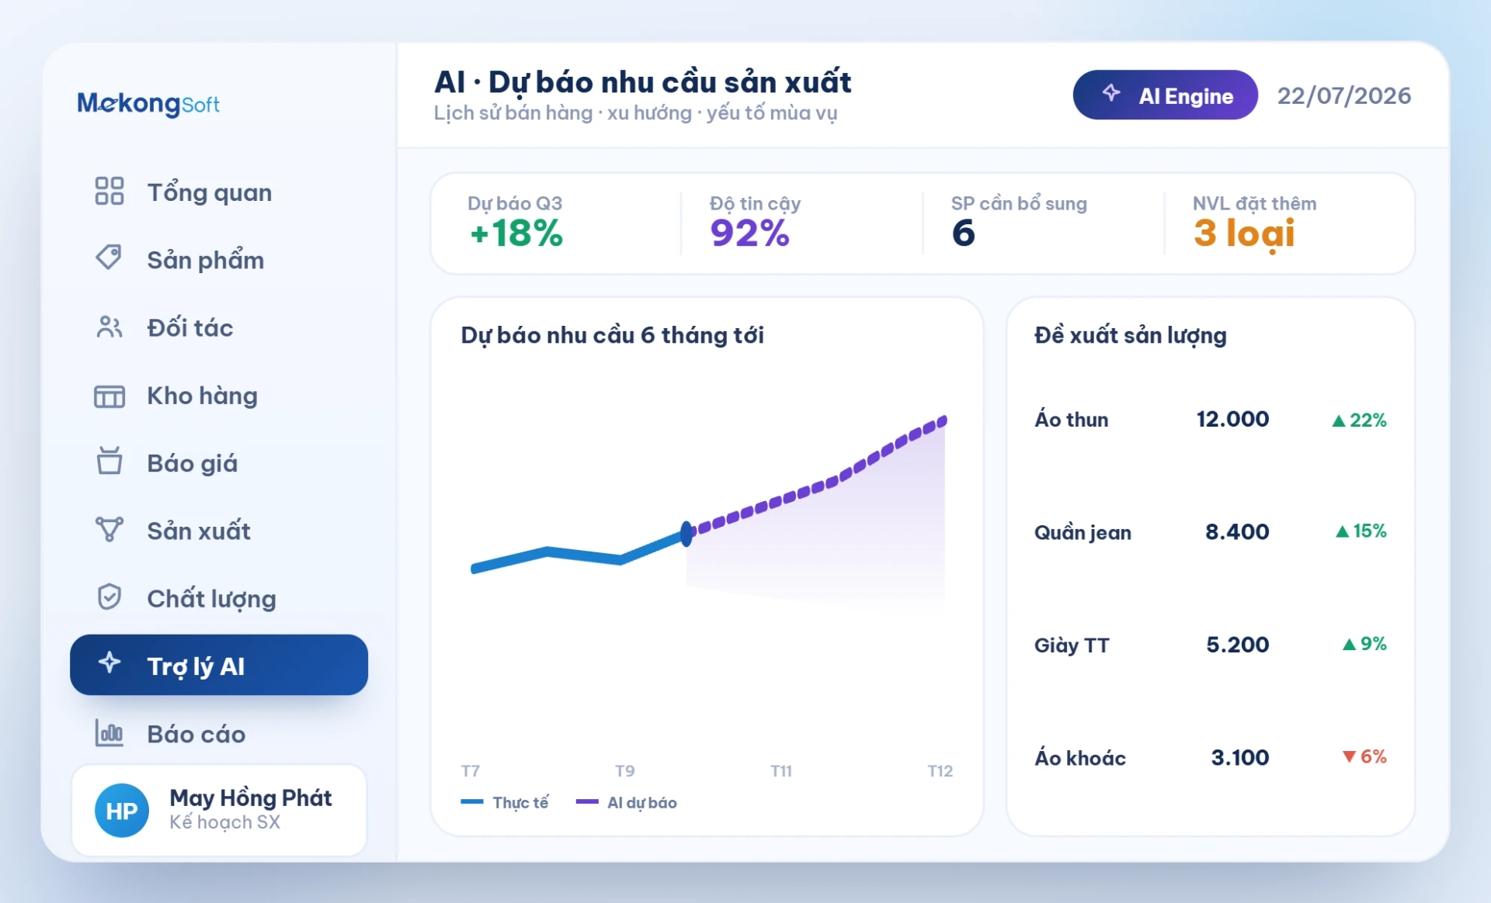The height and width of the screenshot is (903, 1491).
Task: Click the Báo cáo chart icon
Action: click(x=109, y=733)
